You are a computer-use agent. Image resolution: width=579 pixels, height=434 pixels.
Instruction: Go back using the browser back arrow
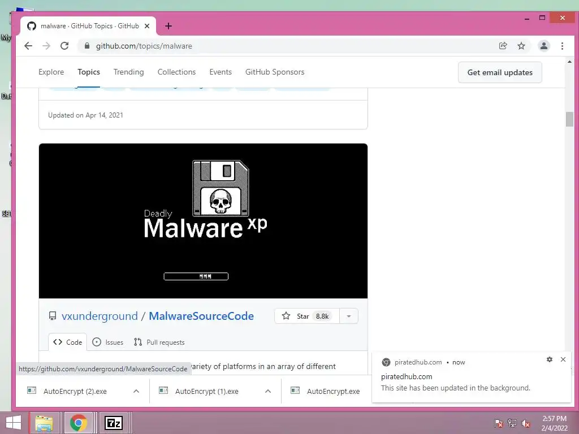[28, 46]
